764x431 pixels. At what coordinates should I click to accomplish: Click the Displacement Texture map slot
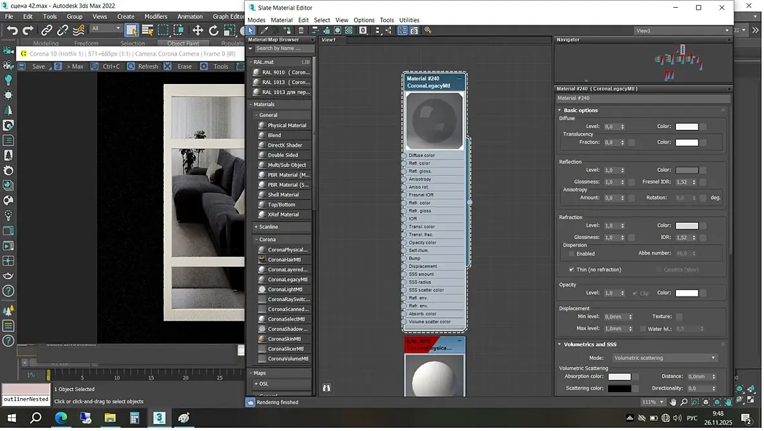point(679,317)
